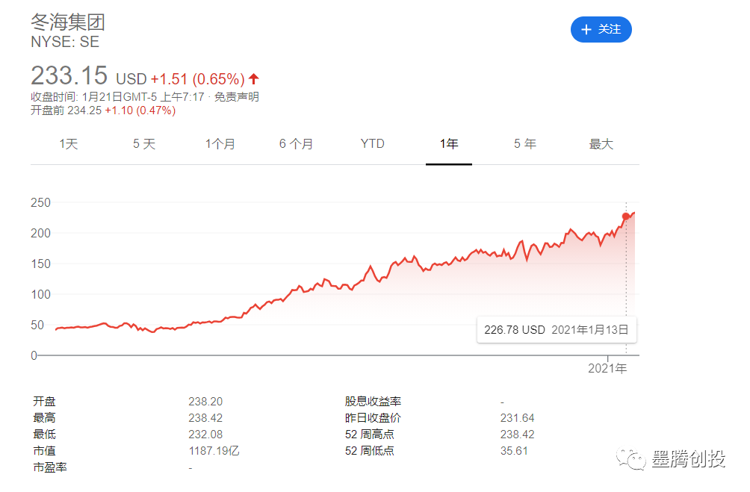750x492 pixels.
Task: Click the current price 233.15
Action: 69,75
